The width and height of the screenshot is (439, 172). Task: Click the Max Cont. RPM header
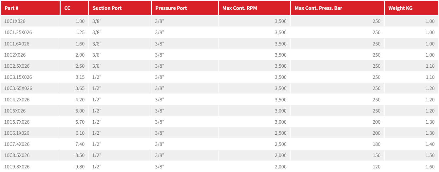coord(239,8)
